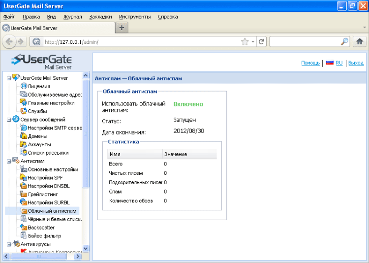Click the address bar URL field

pos(141,42)
